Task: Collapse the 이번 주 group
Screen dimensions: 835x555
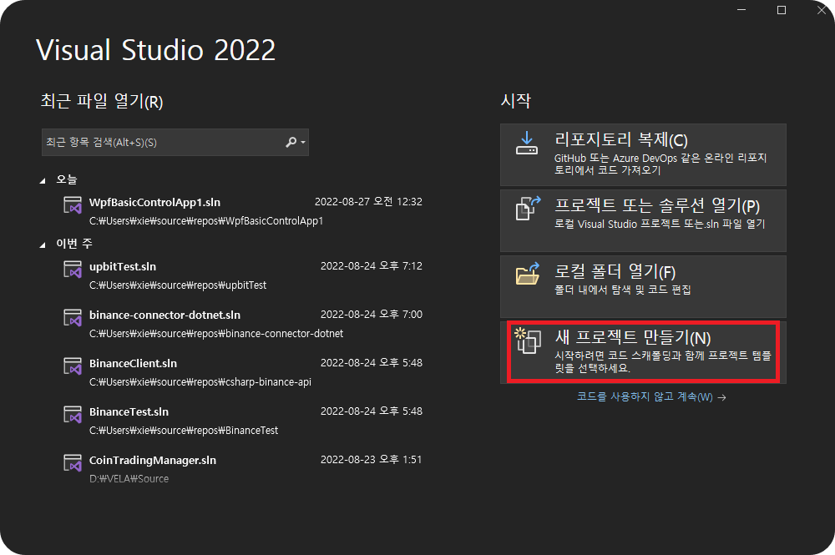Action: (x=43, y=245)
